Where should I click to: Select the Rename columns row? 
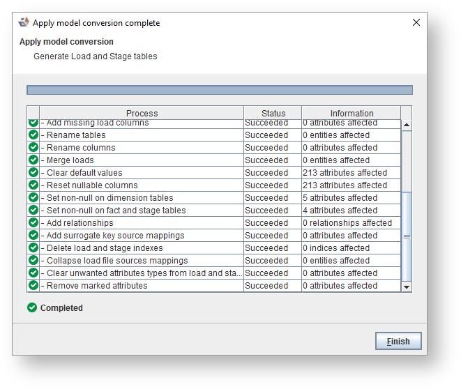tap(139, 148)
